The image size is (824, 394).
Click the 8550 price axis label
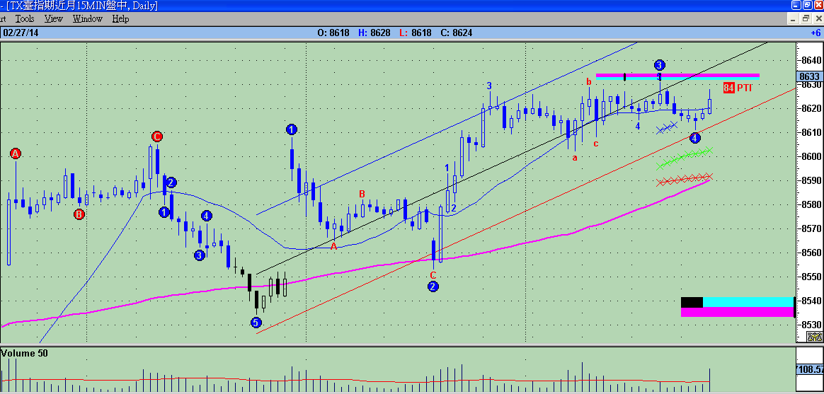(x=811, y=277)
